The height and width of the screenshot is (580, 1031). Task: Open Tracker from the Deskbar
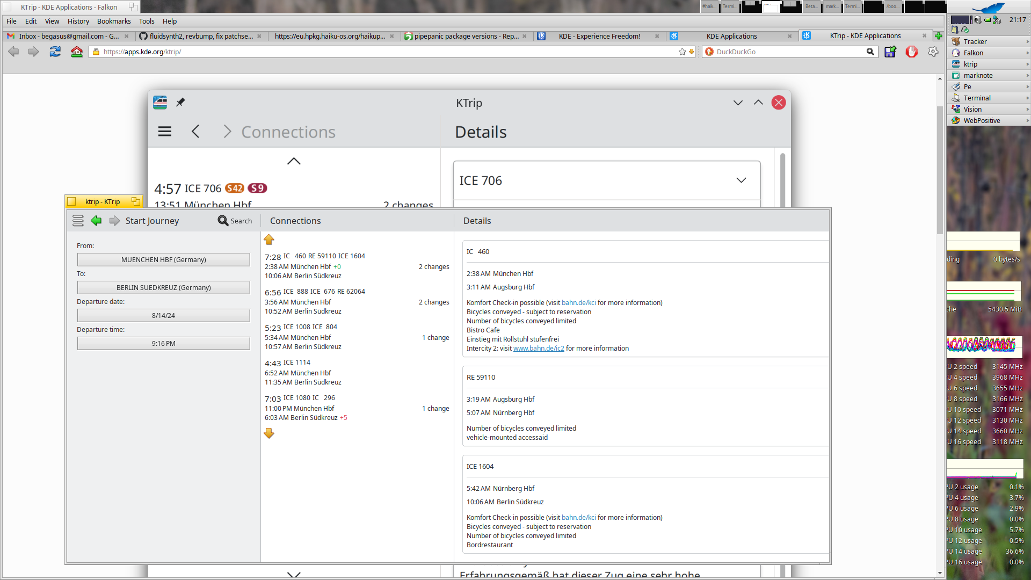coord(988,41)
